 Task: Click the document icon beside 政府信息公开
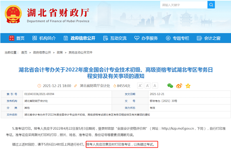[66, 38]
